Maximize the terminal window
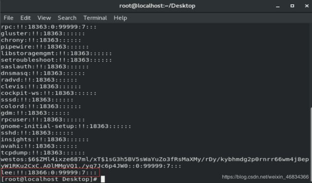 pos(292,6)
